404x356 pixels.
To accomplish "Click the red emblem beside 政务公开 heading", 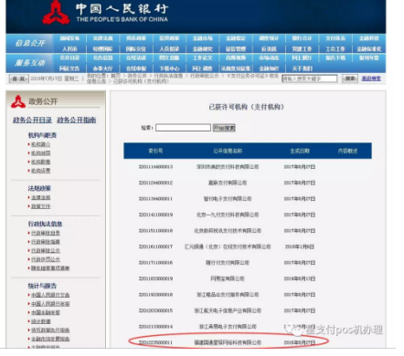I will 18,102.
